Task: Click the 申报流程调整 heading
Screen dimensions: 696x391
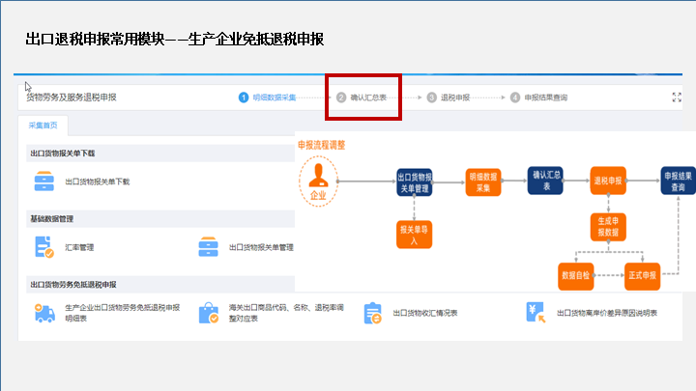Action: click(x=321, y=145)
